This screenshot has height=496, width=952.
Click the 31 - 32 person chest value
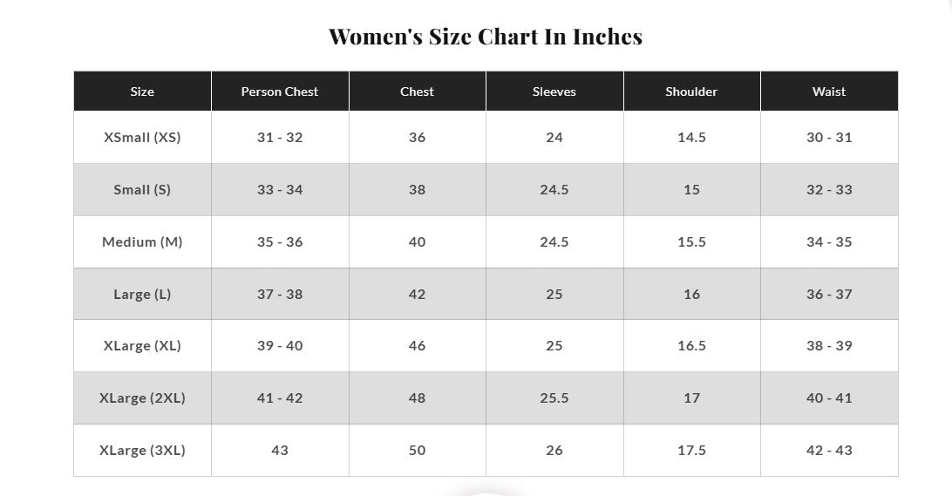click(x=280, y=137)
